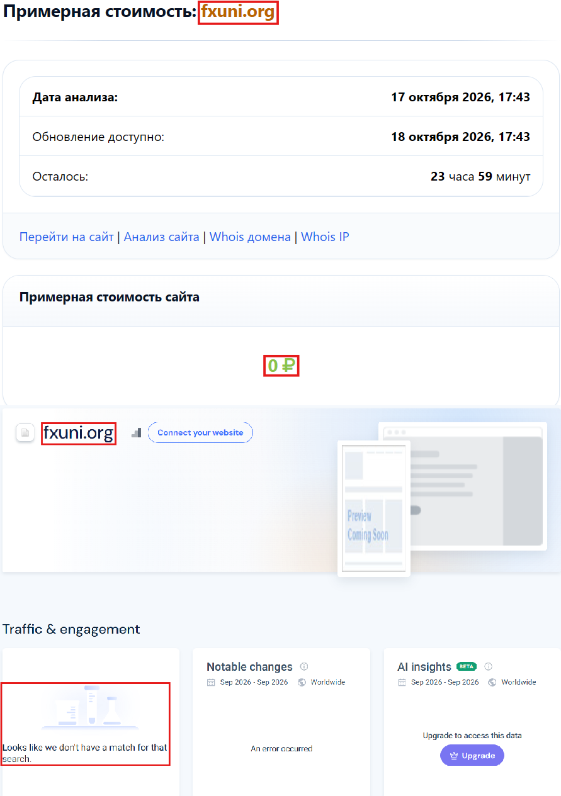Click the 'Дата анализа:' label
The image size is (561, 796).
pos(76,97)
